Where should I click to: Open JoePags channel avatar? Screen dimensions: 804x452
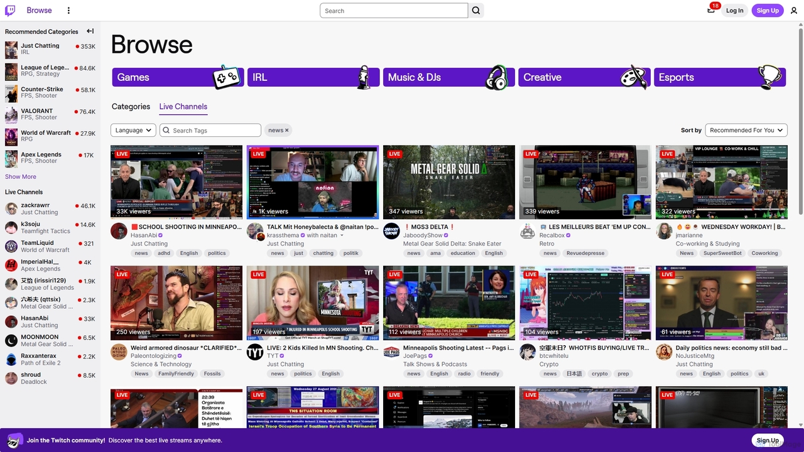tap(391, 351)
